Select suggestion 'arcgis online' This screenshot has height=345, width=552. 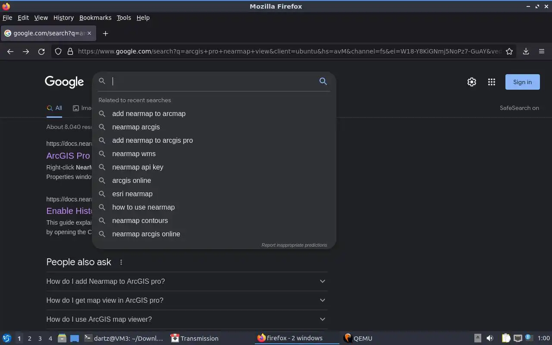[214, 180]
